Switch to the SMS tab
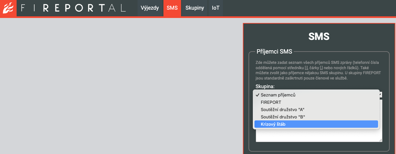The height and width of the screenshot is (154, 396). click(172, 8)
